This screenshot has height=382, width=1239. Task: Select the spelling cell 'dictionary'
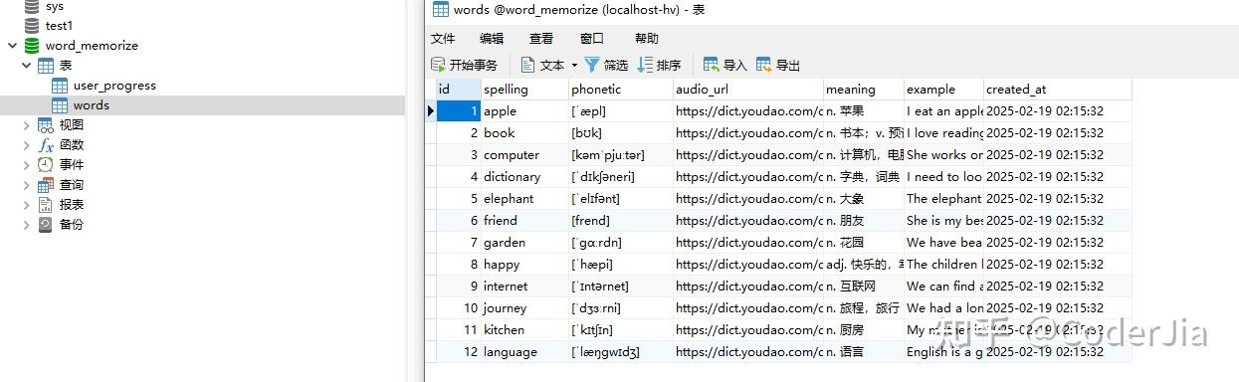tap(524, 177)
